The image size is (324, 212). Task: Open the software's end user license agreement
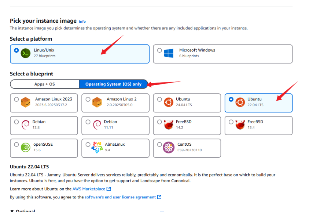click(x=120, y=197)
